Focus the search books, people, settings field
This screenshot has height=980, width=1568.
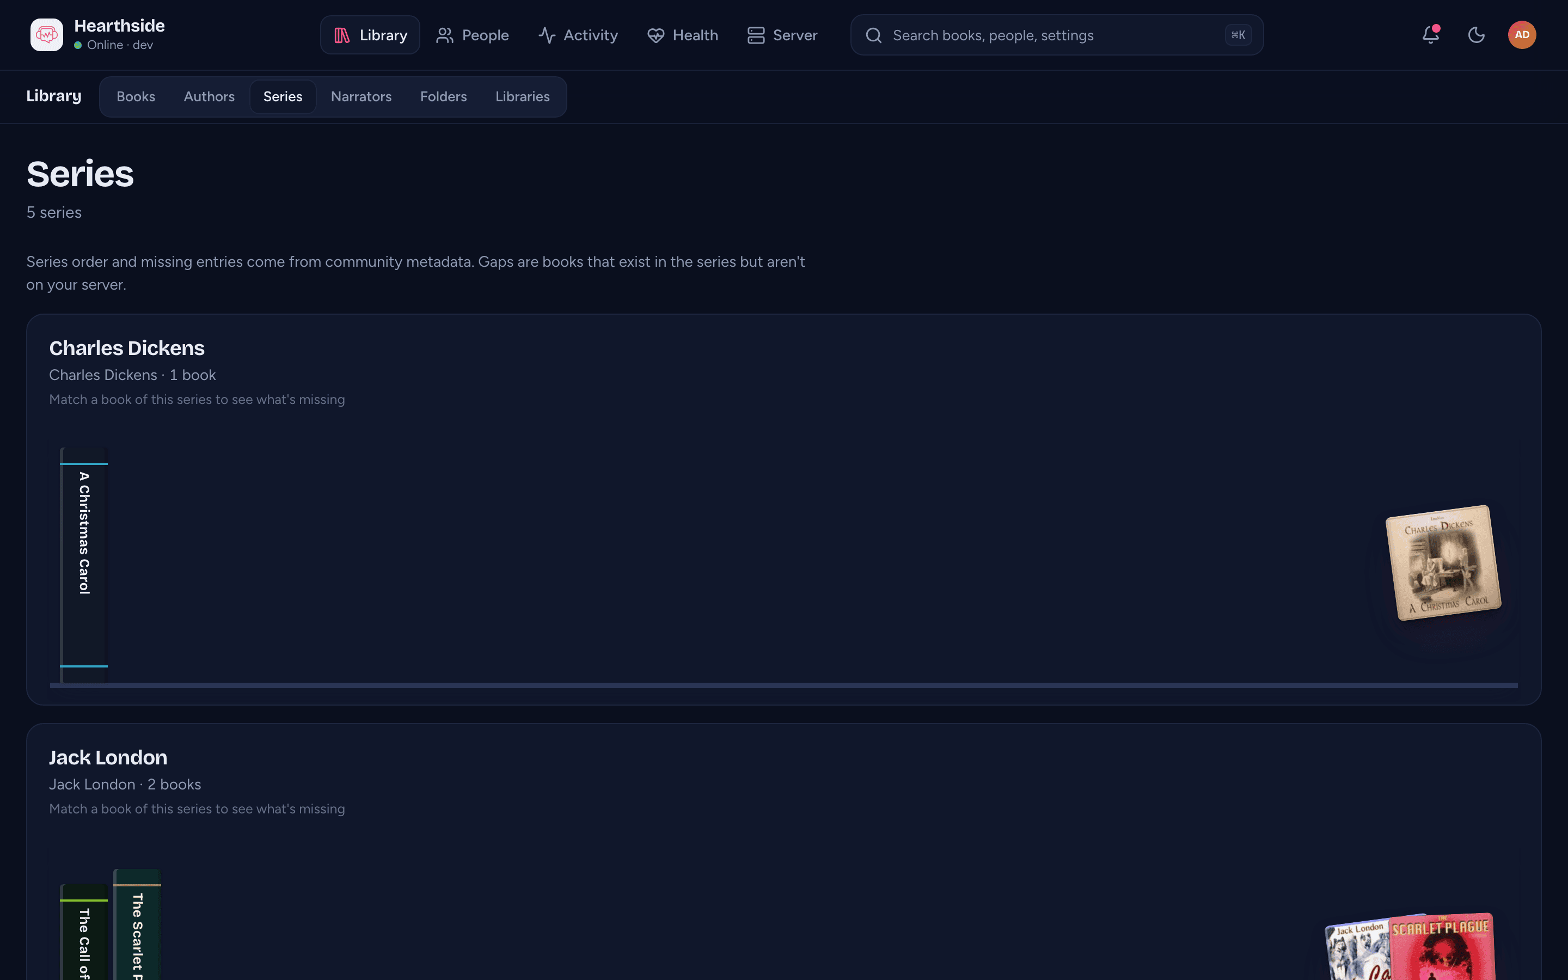(1057, 35)
